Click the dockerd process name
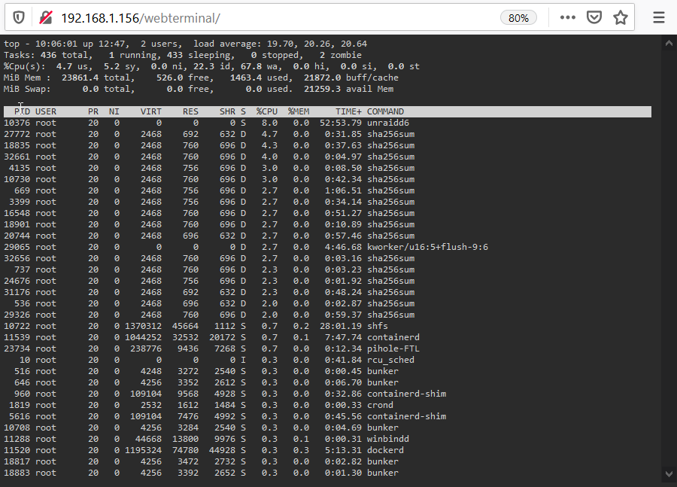The height and width of the screenshot is (487, 677). click(385, 450)
